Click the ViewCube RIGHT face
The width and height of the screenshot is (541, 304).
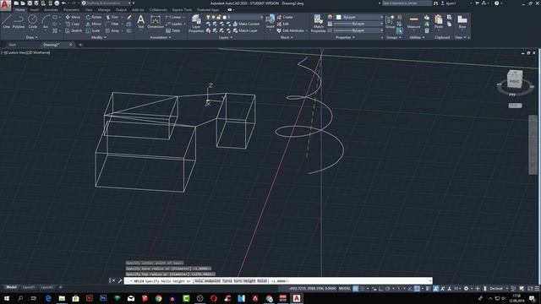click(514, 81)
